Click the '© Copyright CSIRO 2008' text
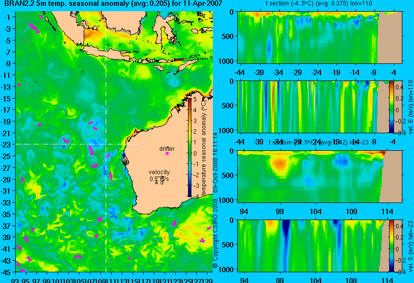Viewport: 414px width, 283px height. [x=215, y=233]
